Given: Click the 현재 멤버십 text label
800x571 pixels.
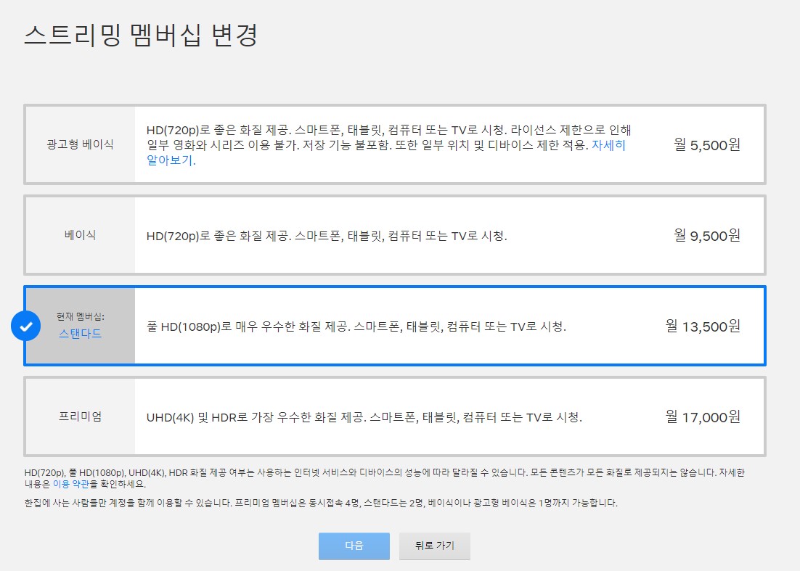Looking at the screenshot, I should pyautogui.click(x=82, y=316).
